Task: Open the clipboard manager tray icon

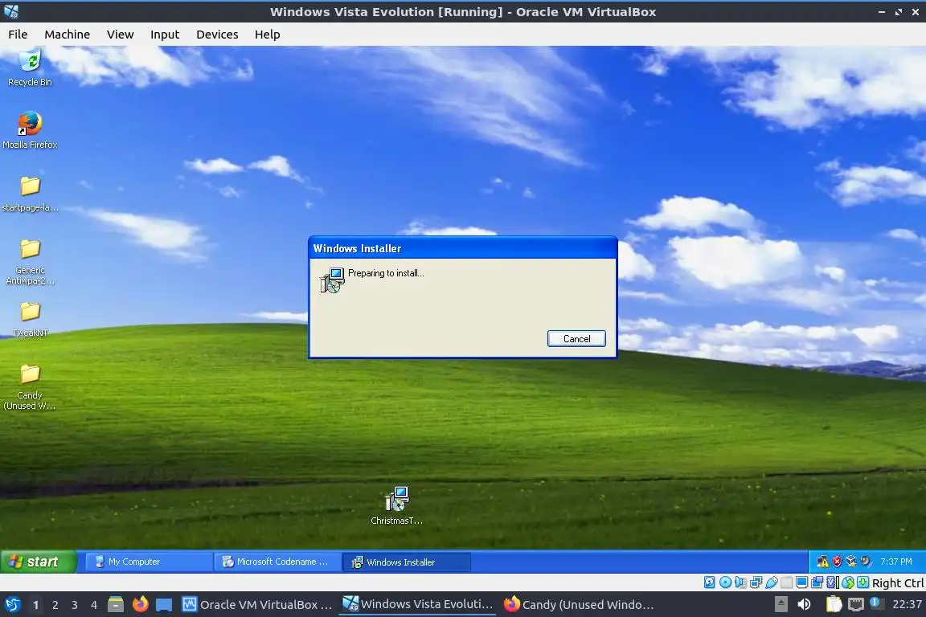Action: (834, 604)
